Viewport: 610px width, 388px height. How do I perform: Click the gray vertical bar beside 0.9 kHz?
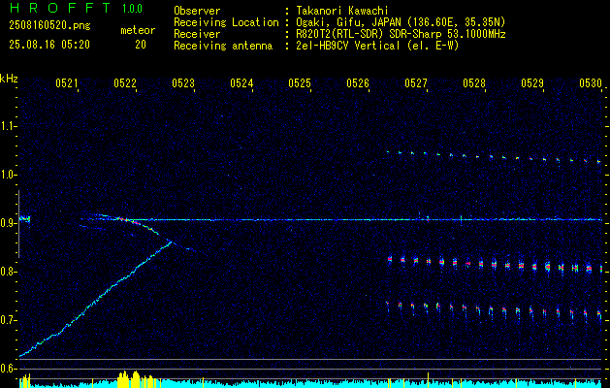coord(18,224)
